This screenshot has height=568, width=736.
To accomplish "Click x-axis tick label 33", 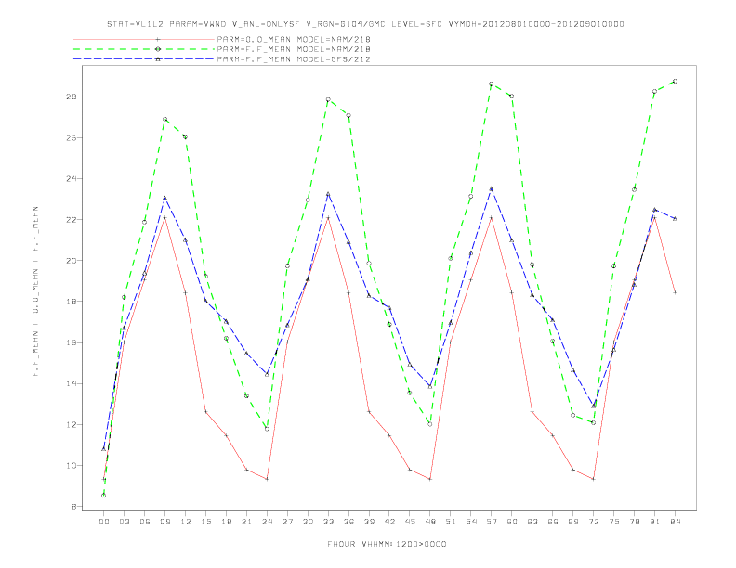I will tap(328, 522).
